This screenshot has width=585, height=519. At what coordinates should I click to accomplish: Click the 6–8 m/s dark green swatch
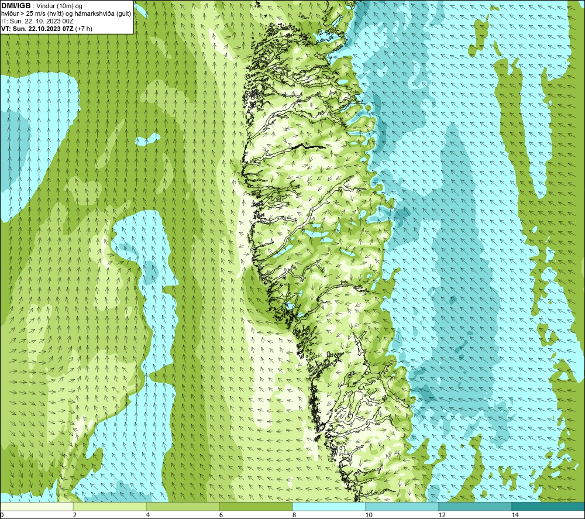click(256, 506)
